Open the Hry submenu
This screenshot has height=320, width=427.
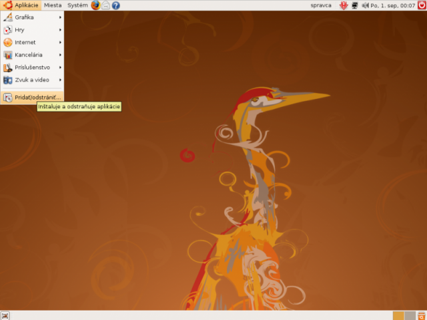click(32, 29)
